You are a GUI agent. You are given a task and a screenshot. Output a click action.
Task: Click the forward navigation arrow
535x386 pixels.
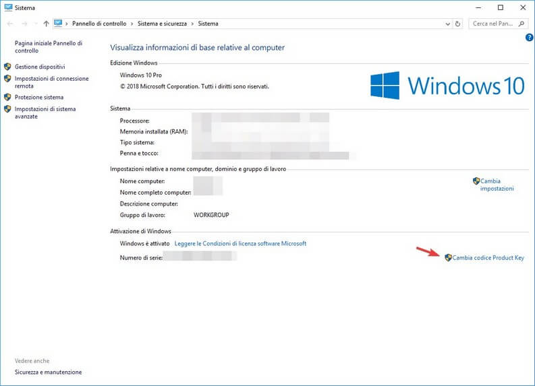tap(24, 24)
